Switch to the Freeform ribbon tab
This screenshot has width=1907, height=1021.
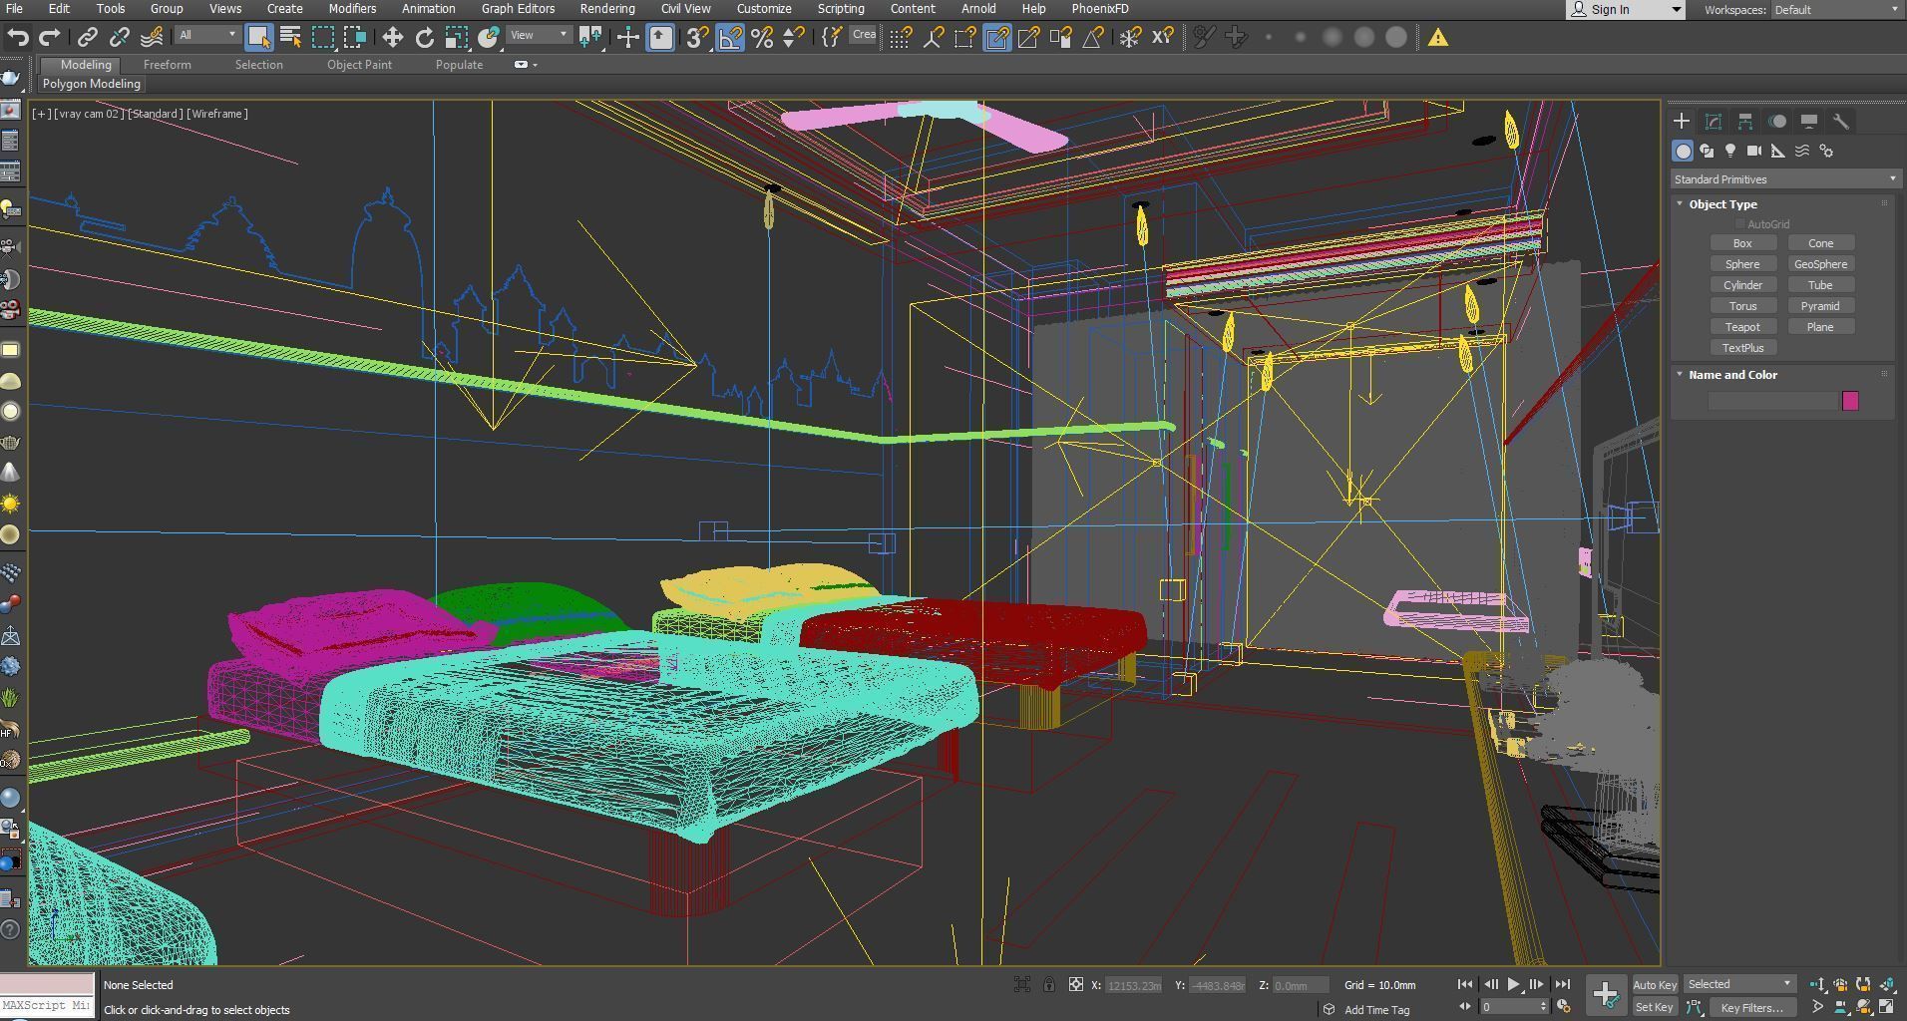coord(167,65)
